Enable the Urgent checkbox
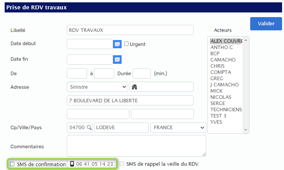The image size is (284, 170). (x=126, y=44)
